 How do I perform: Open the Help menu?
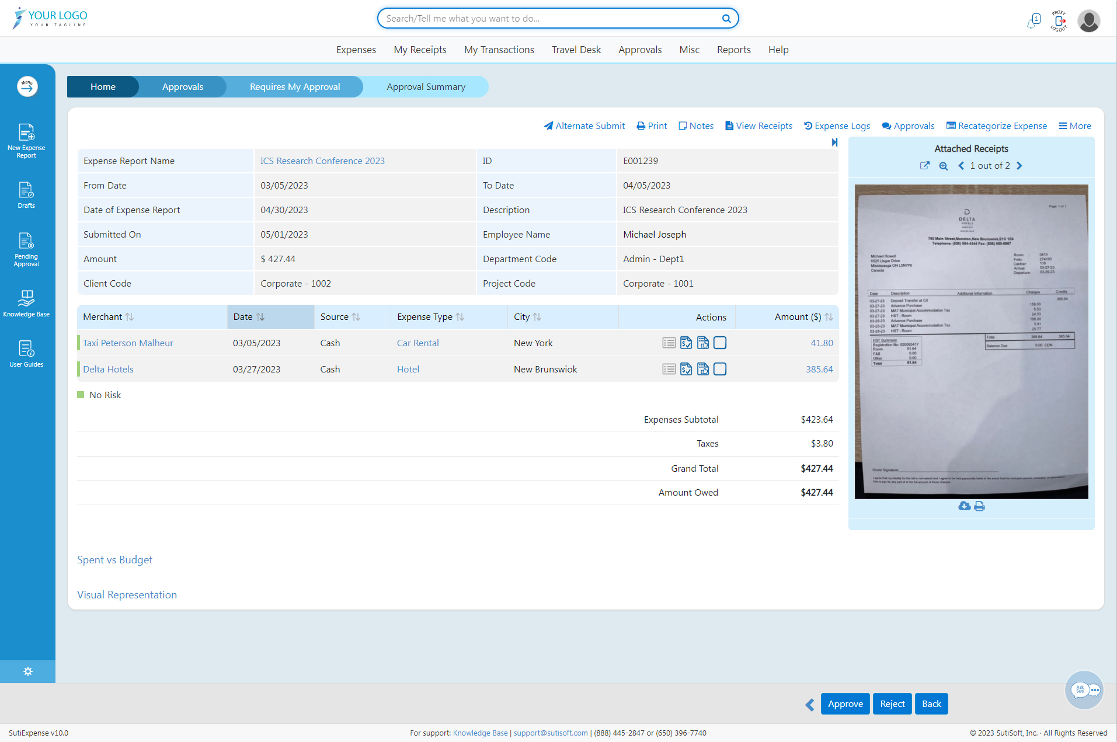(778, 50)
